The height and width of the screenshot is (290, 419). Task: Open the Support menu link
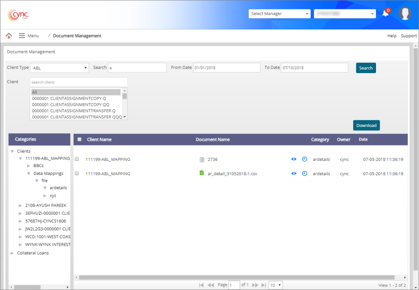(x=409, y=36)
